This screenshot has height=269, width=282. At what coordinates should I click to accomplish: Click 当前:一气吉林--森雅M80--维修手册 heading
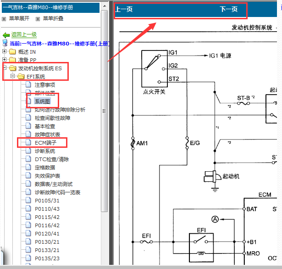point(59,44)
